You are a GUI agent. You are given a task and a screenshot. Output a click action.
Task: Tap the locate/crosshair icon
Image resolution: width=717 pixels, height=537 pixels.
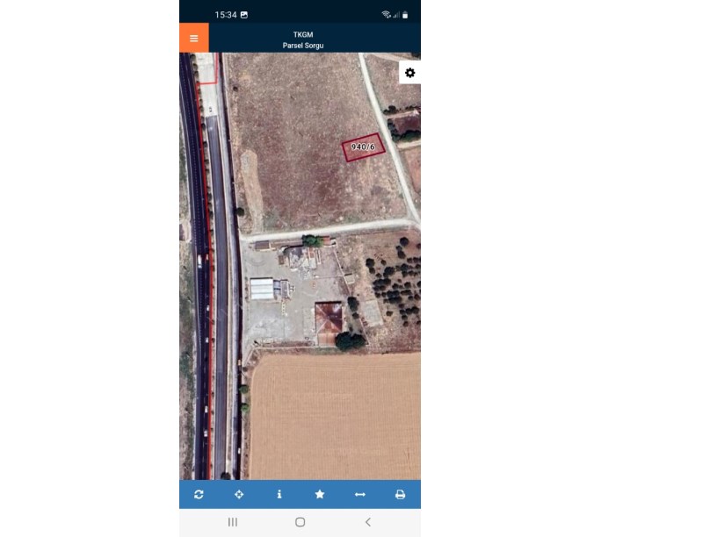239,494
